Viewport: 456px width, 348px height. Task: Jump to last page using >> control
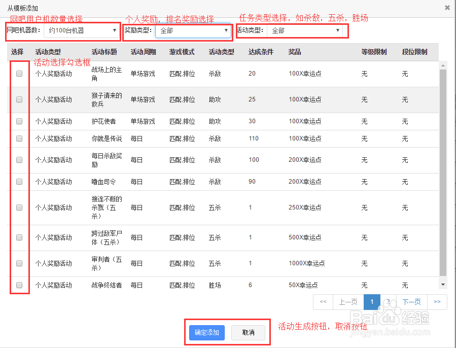(x=437, y=302)
